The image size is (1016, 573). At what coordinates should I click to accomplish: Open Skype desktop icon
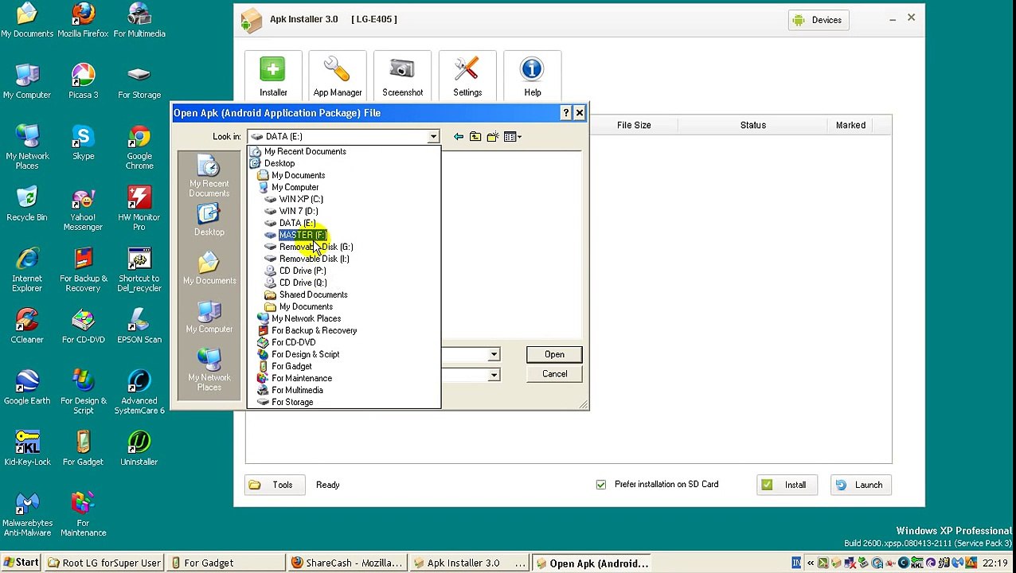click(83, 143)
